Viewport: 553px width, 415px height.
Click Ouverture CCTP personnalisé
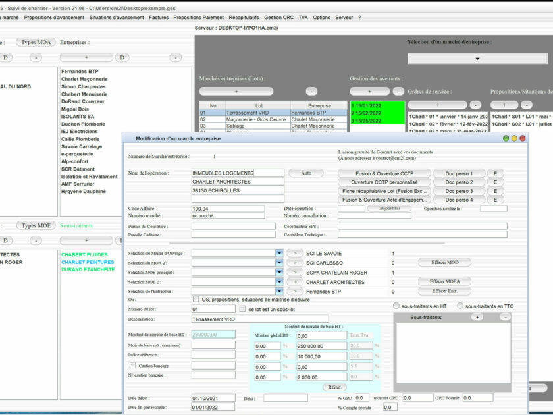point(384,182)
